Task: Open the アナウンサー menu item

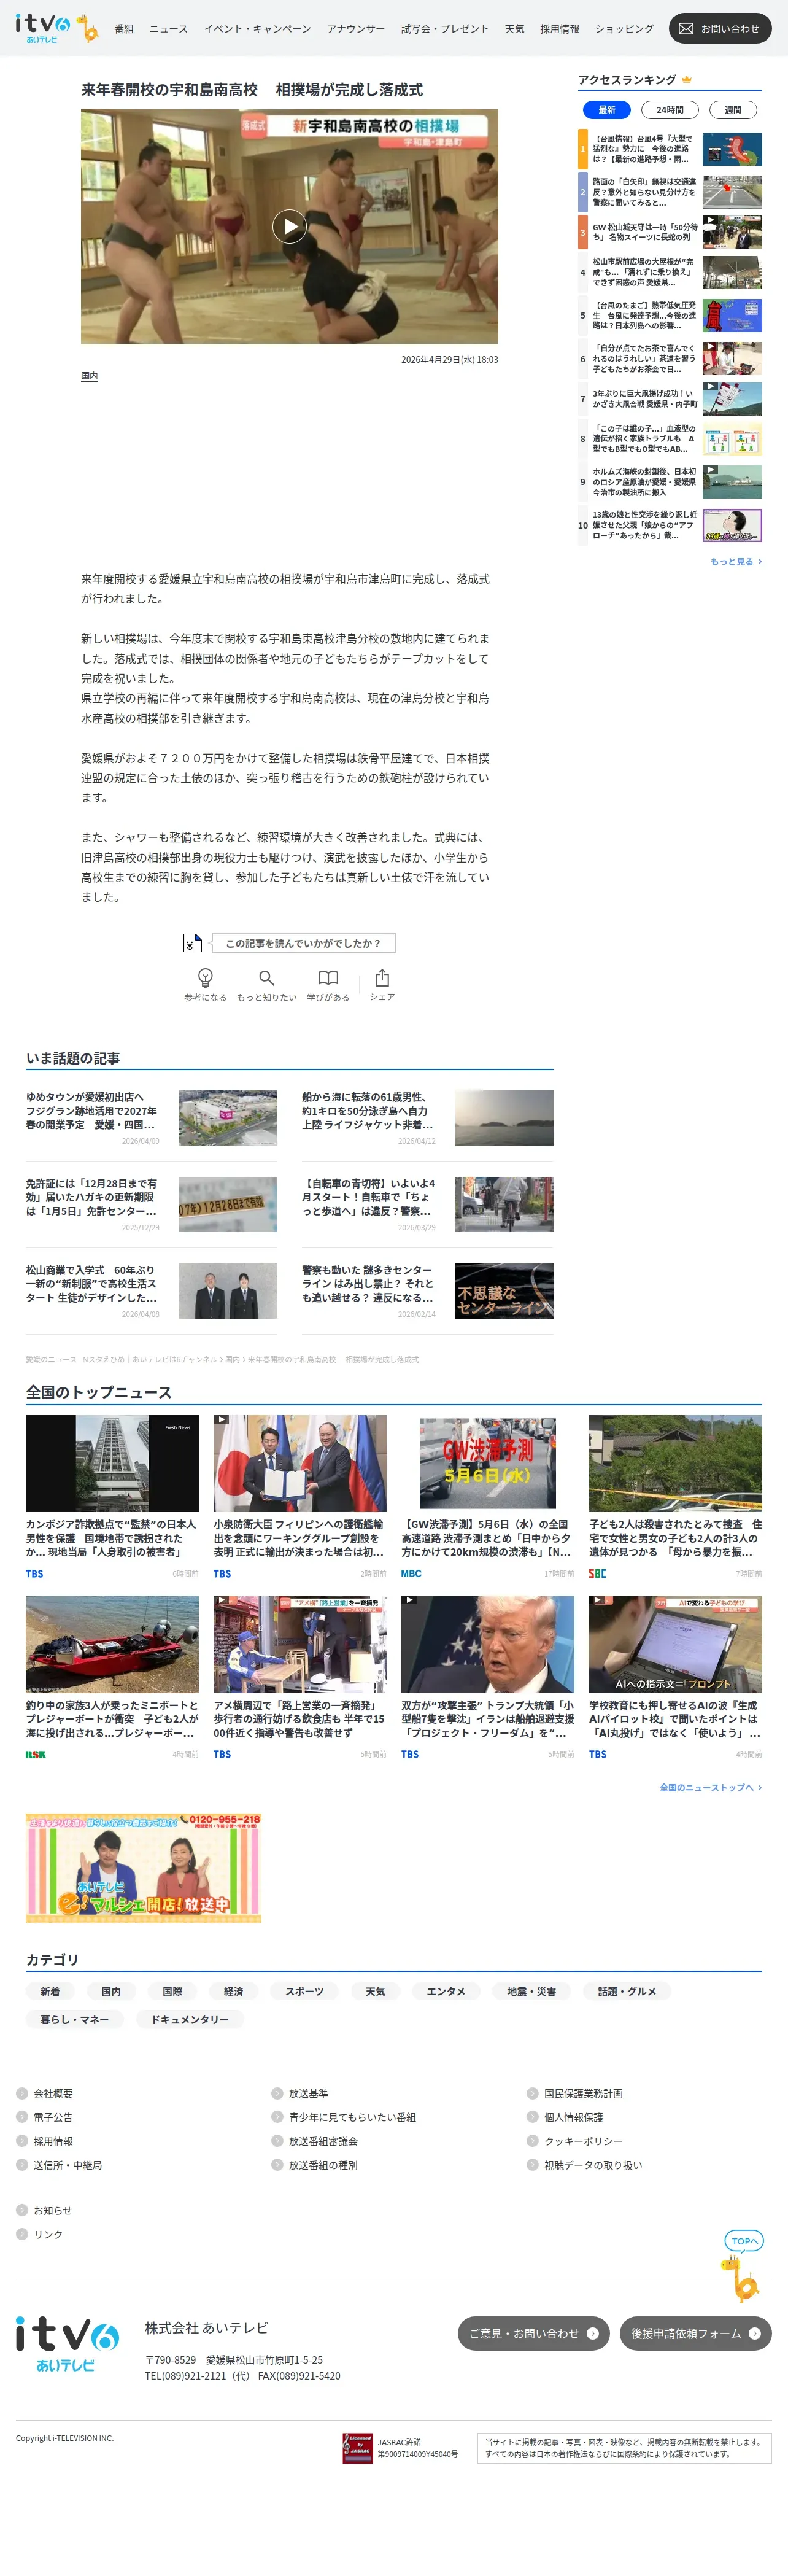Action: tap(356, 29)
